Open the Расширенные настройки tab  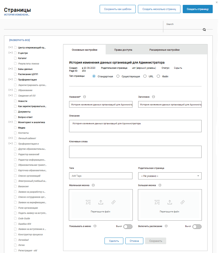click(x=164, y=50)
